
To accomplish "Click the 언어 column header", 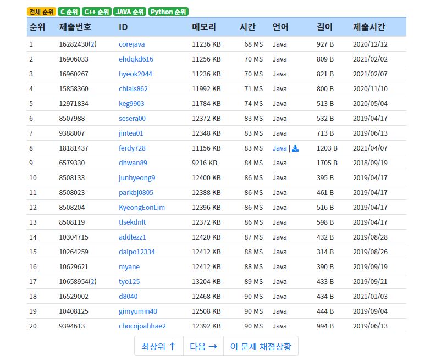I will (280, 27).
